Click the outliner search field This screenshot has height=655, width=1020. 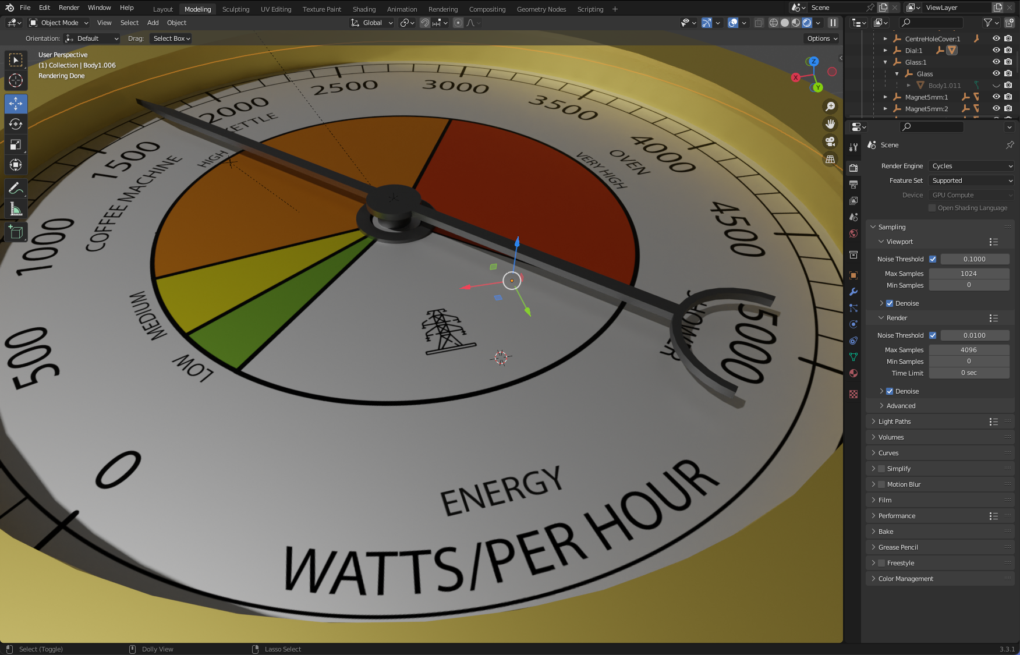tap(930, 23)
